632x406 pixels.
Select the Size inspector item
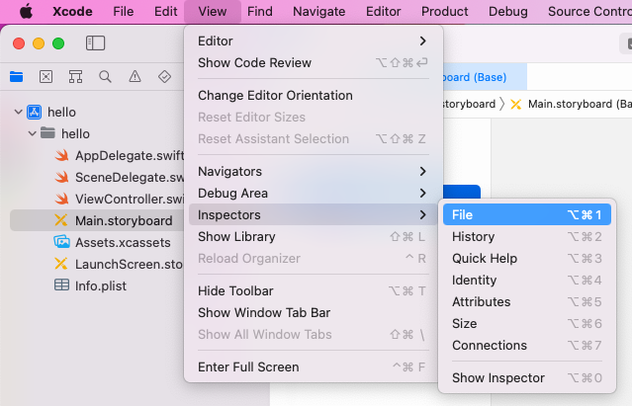[527, 323]
